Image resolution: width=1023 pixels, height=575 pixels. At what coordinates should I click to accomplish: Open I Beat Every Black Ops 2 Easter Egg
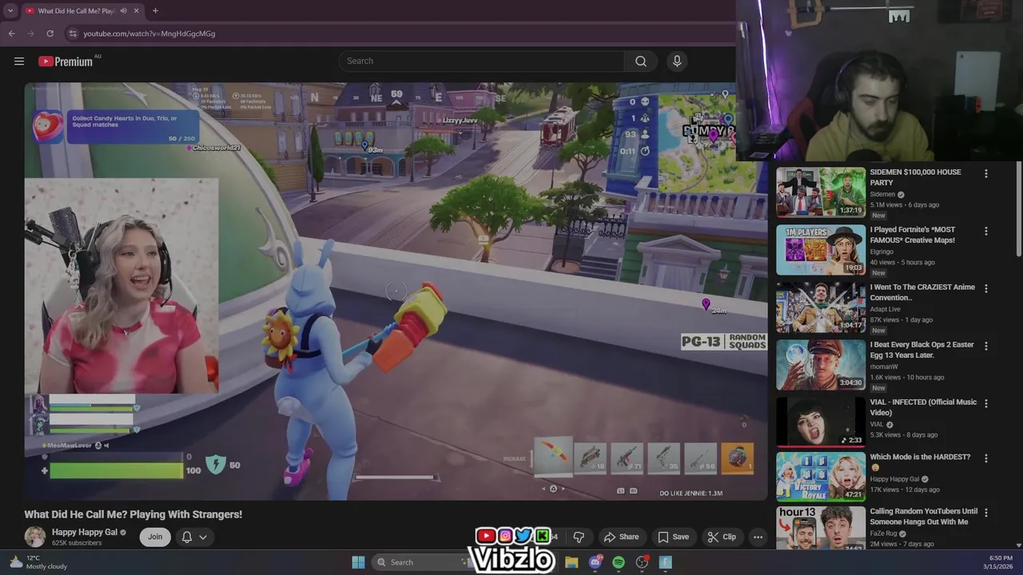tap(921, 350)
